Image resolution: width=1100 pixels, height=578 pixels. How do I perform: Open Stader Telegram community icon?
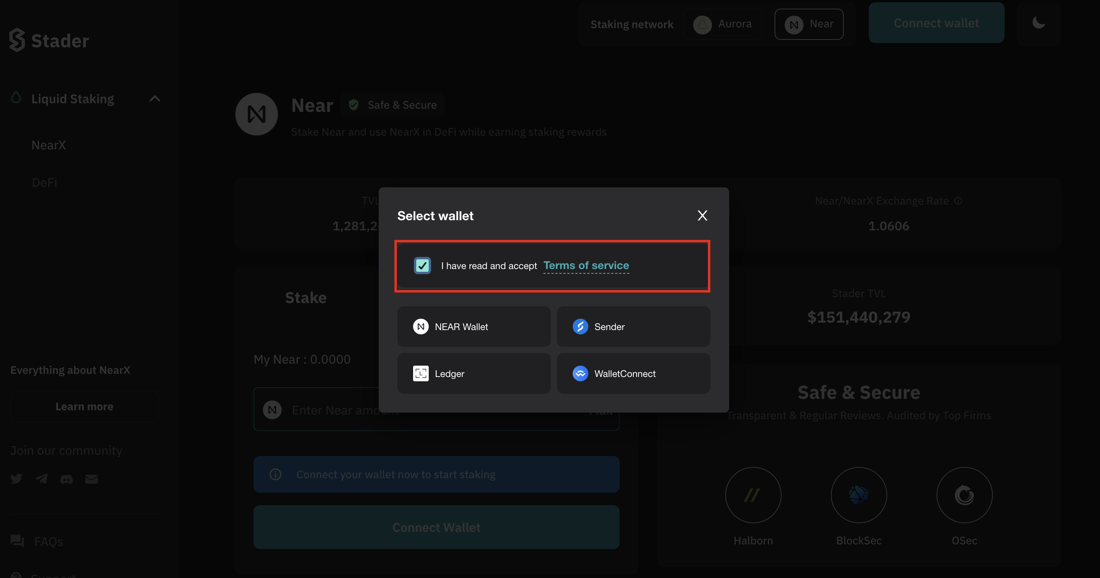tap(41, 479)
